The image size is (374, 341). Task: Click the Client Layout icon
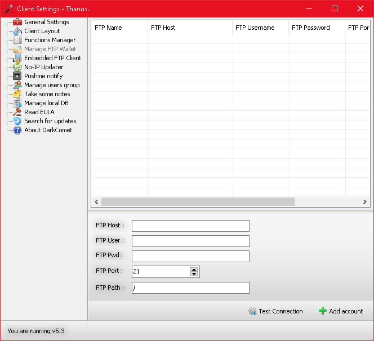pyautogui.click(x=17, y=31)
